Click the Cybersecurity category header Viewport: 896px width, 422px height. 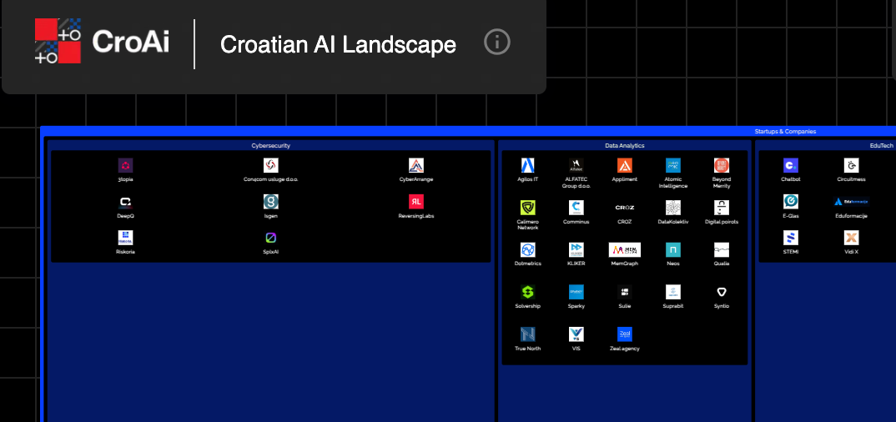pos(271,146)
